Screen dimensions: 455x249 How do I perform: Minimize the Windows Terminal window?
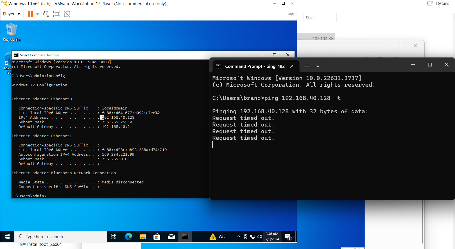(x=413, y=65)
